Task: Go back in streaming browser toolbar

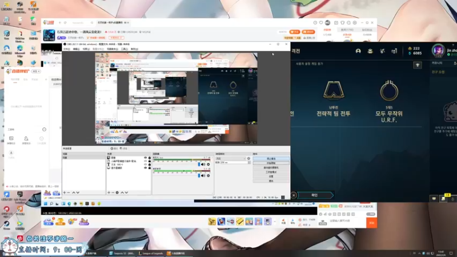Action: tap(60, 22)
